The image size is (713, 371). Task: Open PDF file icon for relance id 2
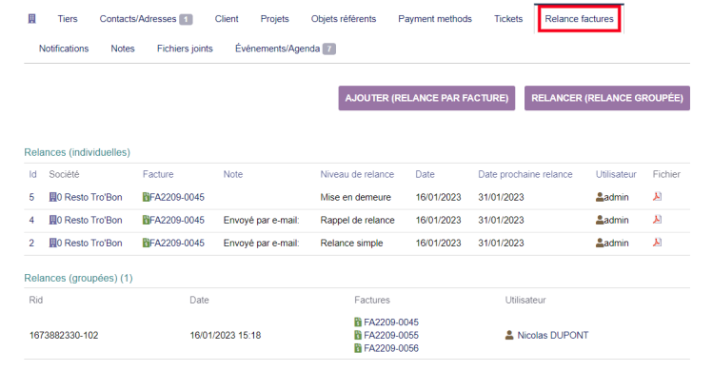[657, 242]
